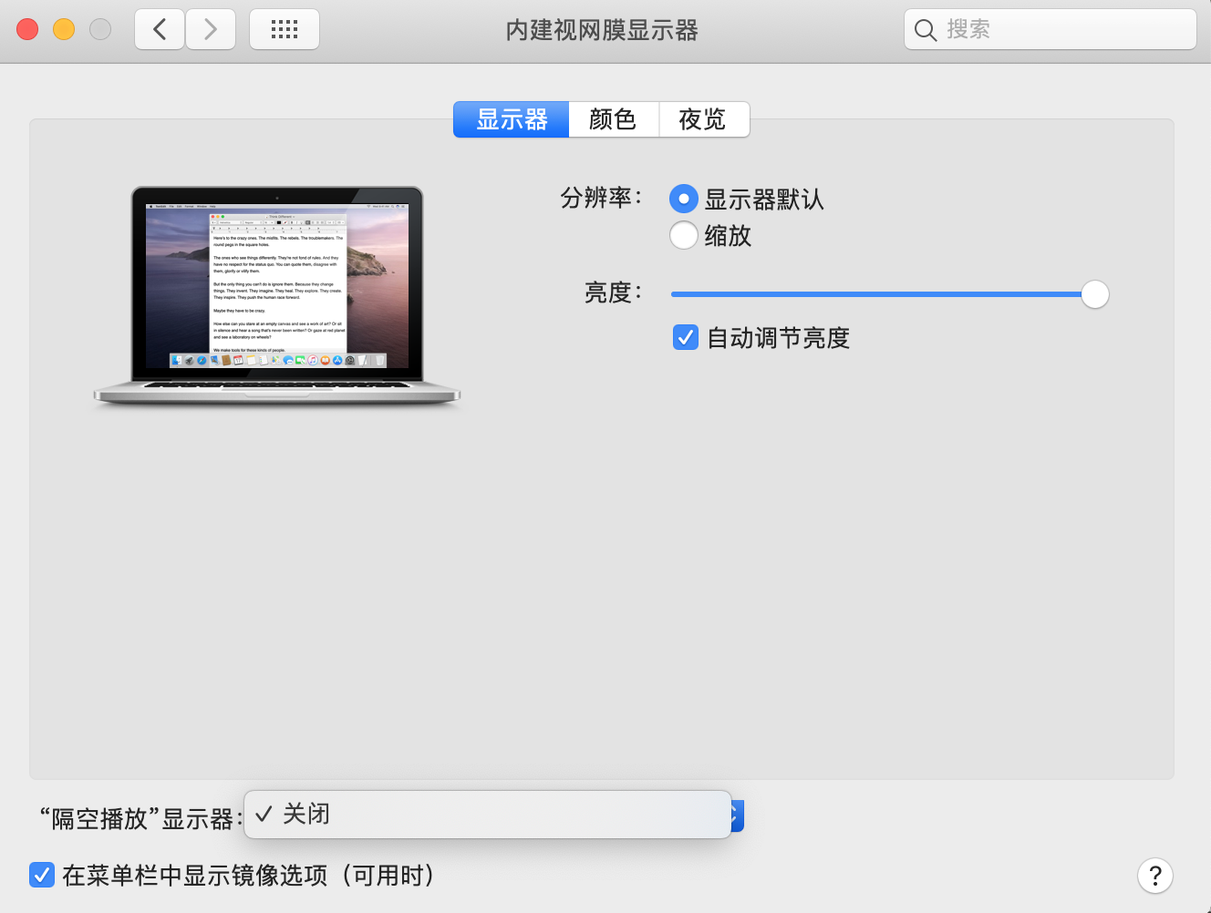Uncheck 在菜单栏中显示镜像选项 checkbox
Viewport: 1211px width, 913px height.
tap(42, 875)
